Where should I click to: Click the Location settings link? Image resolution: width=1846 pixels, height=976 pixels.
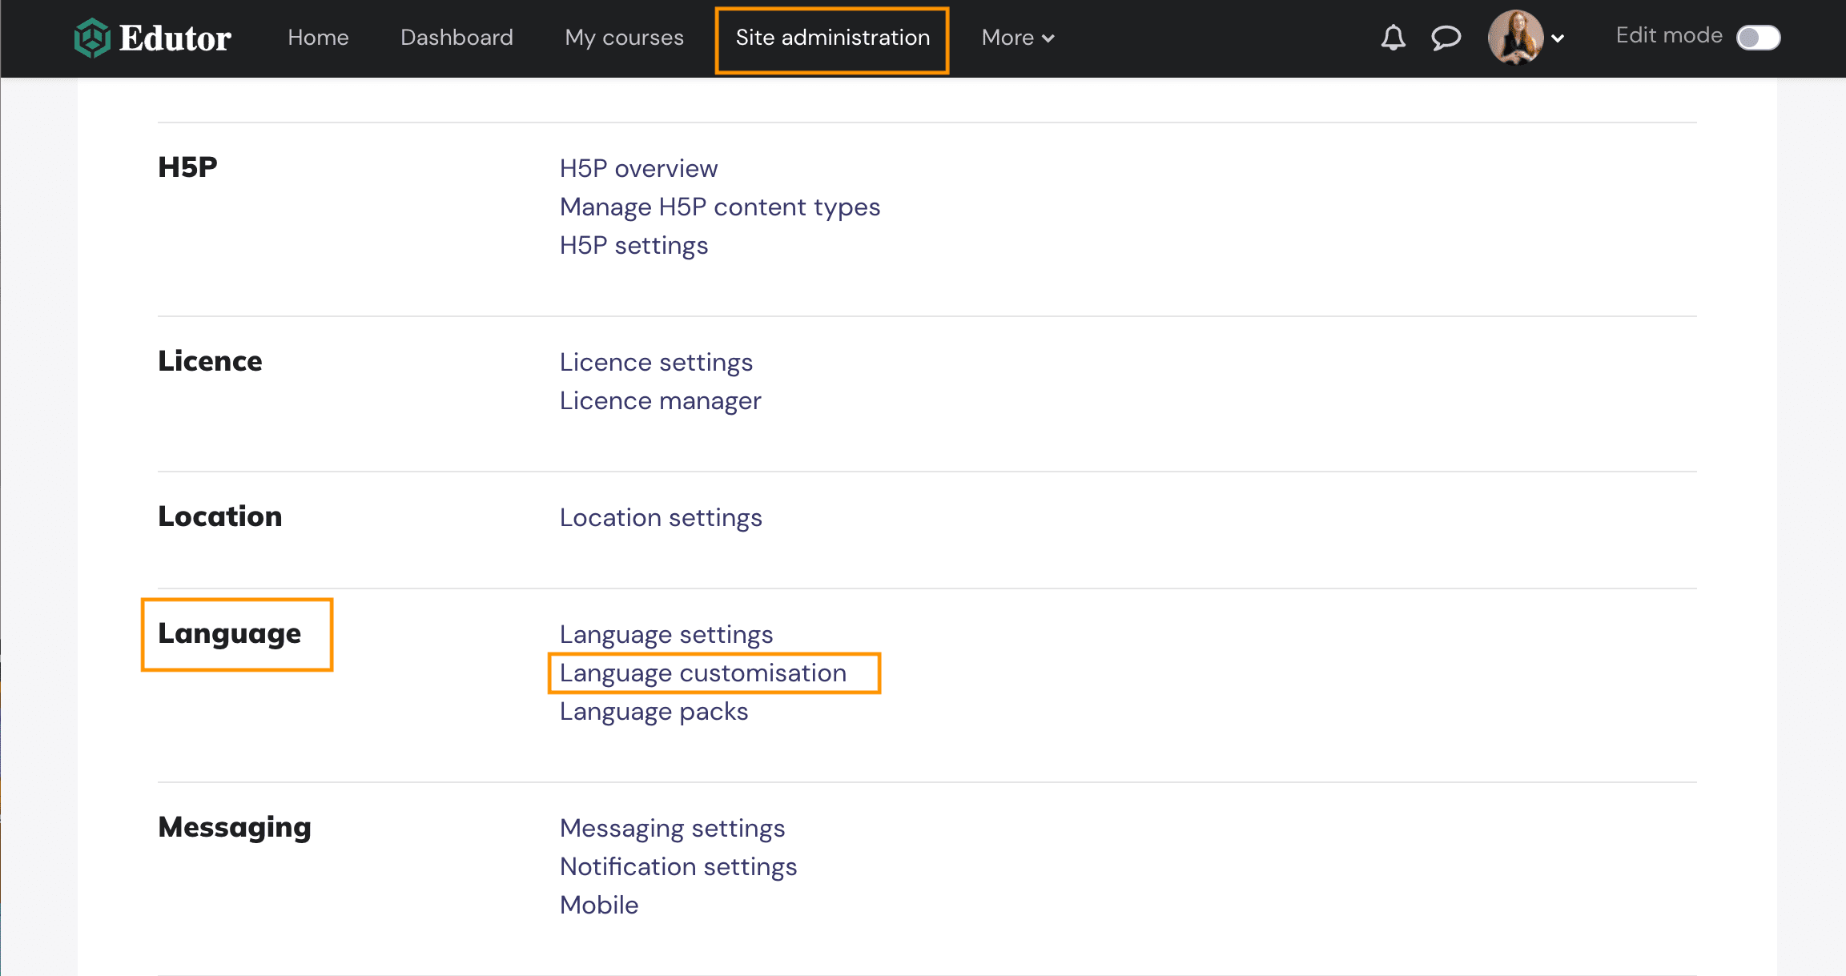[x=661, y=517]
